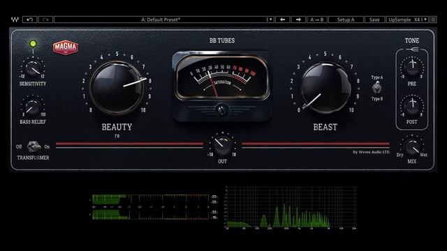Click the Out level knob
The width and height of the screenshot is (447, 251).
223,146
